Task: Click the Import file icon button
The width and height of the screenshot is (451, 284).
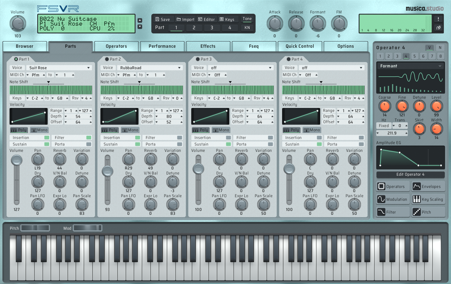Action: (185, 19)
